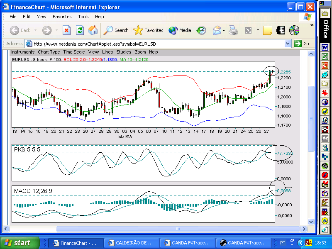Screen dimensions: 332x249
Task: Open the History toolbar icon
Action: (x=201, y=30)
